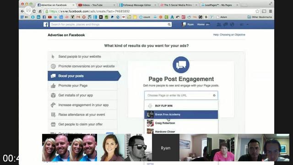Select Get installs of your app

point(82,95)
